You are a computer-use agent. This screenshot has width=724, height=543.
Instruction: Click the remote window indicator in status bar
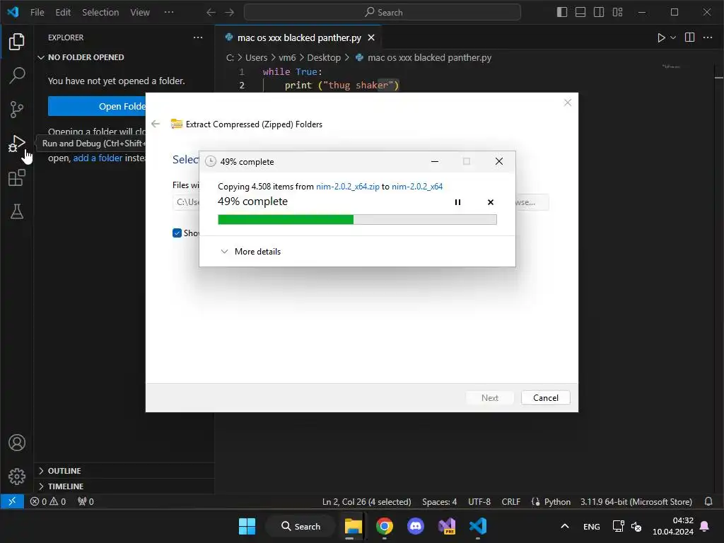(12, 501)
